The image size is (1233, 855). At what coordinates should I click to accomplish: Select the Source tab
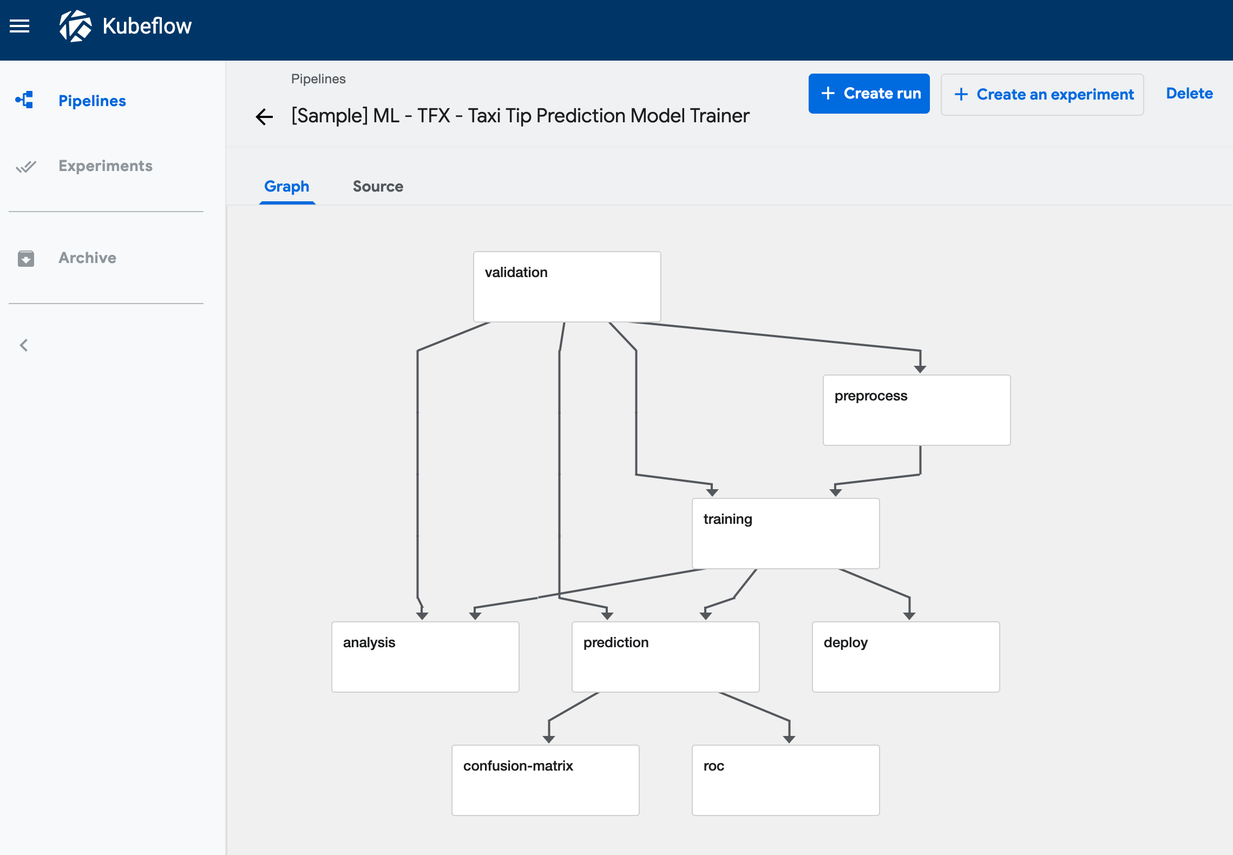click(378, 186)
